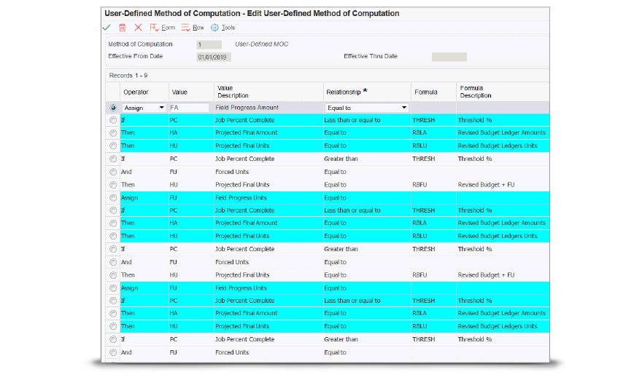
Task: Open the Tools menu
Action: pos(228,28)
